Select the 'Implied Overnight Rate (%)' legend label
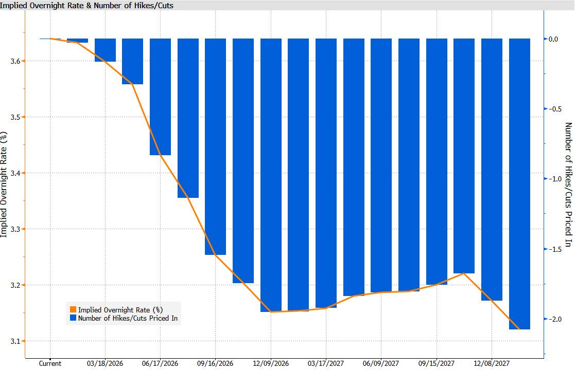The image size is (576, 370). point(120,310)
